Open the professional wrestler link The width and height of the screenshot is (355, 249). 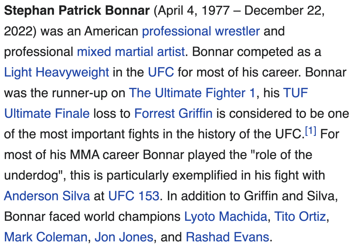coord(201,31)
